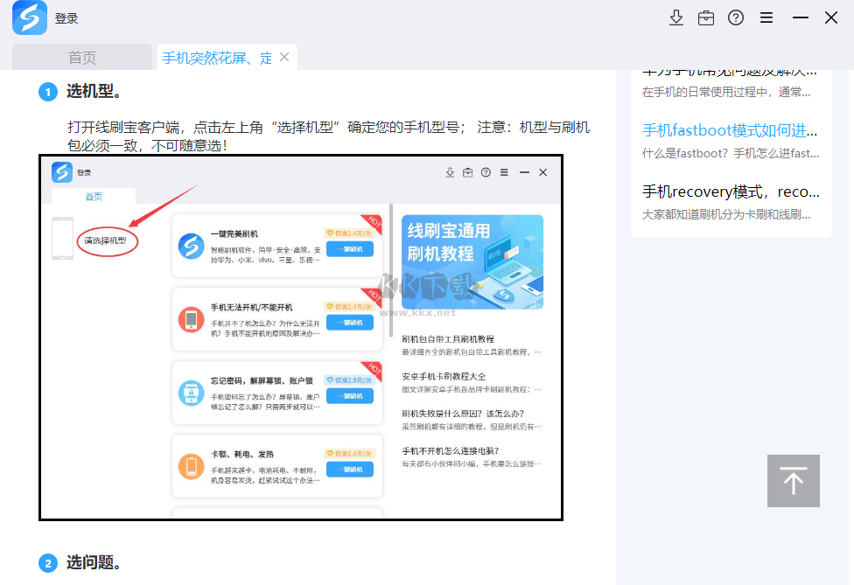Screen dimensions: 854x585
Task: Click the 一键刷机 button beside 一键完美刷机
Action: 348,249
